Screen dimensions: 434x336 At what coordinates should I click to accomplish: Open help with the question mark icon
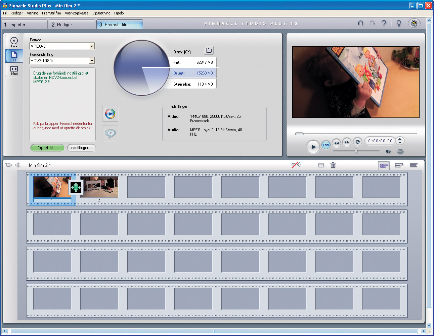384,23
